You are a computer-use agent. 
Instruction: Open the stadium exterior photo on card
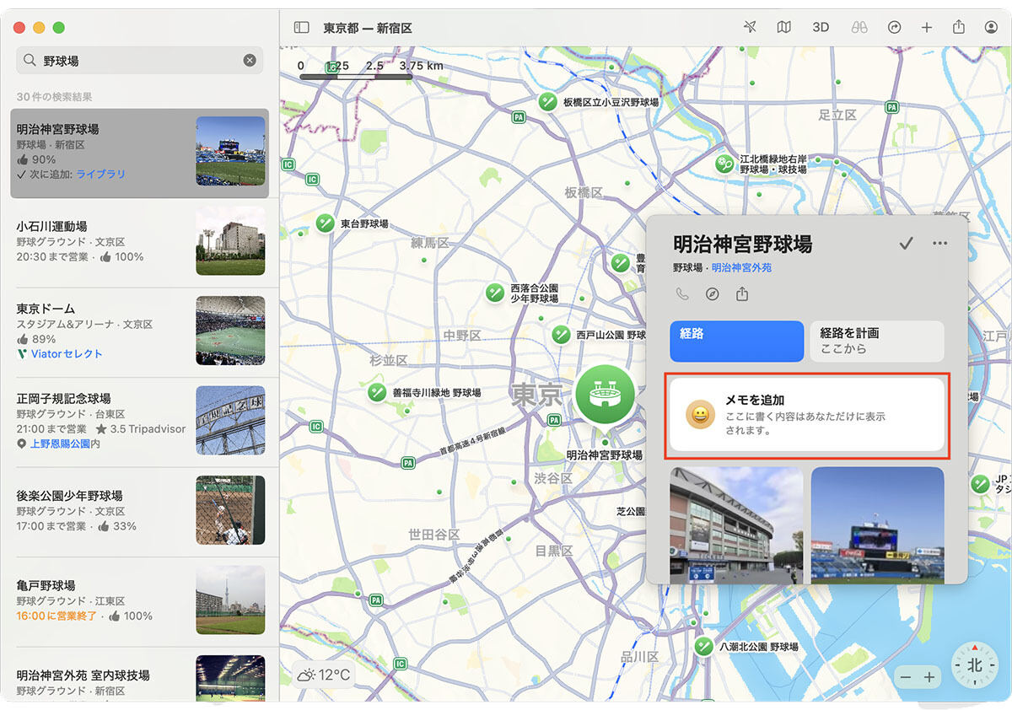click(x=736, y=525)
